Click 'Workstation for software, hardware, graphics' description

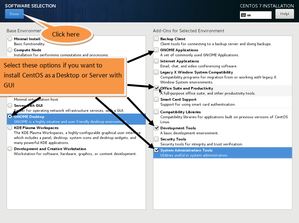[x=75, y=154]
